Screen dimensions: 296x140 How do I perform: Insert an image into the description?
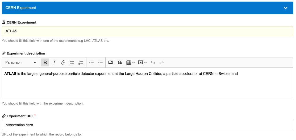pos(111,62)
